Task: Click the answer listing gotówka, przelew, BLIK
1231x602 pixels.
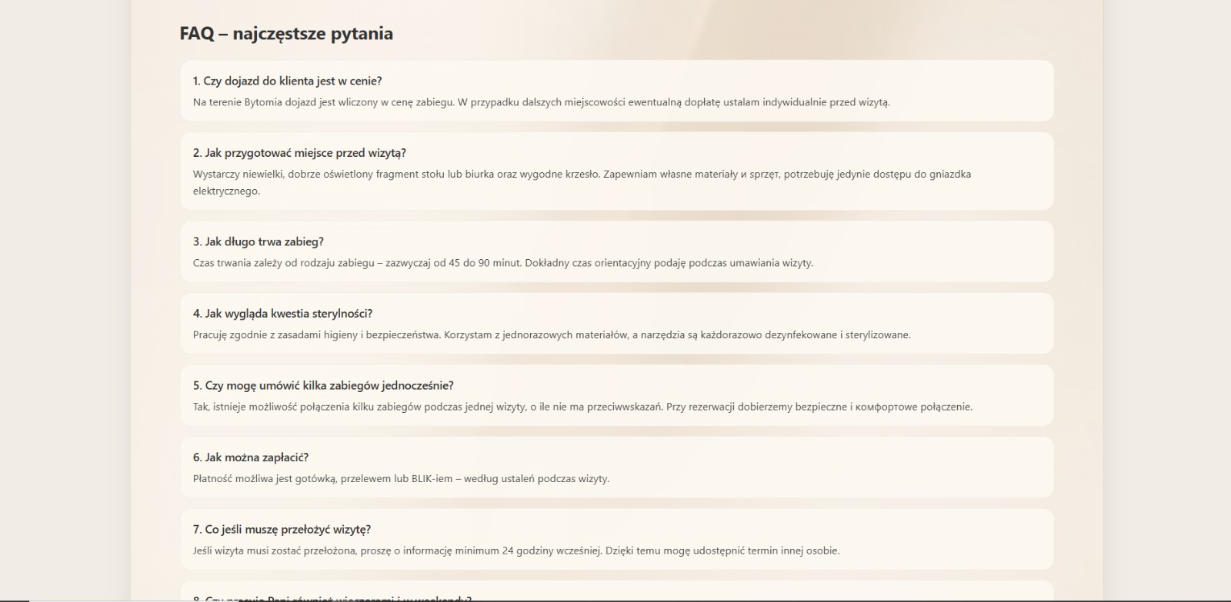Action: [401, 479]
